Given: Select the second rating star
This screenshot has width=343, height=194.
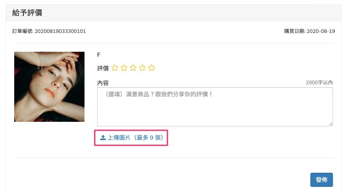Looking at the screenshot, I should [x=124, y=68].
